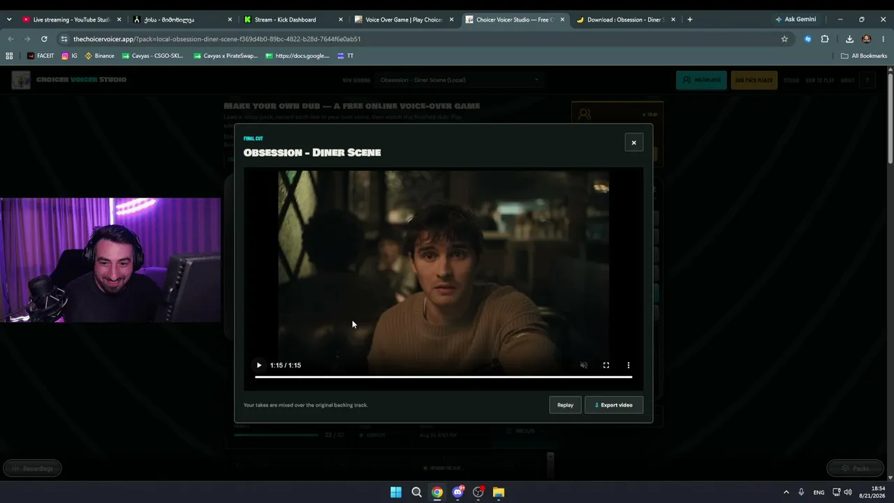Enter fullscreen mode in the video player
Viewport: 894px width, 503px height.
click(x=606, y=365)
